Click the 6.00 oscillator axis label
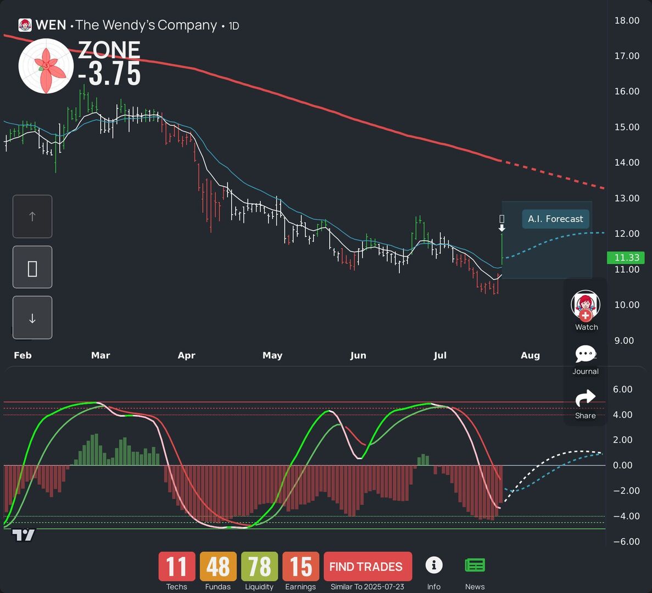 622,389
